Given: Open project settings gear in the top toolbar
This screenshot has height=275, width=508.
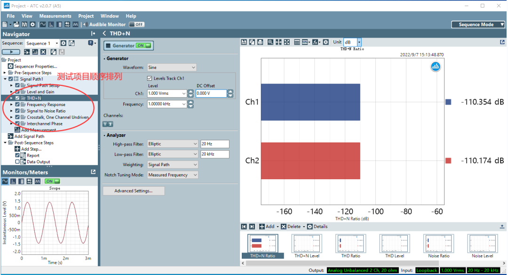Looking at the screenshot, I should click(32, 24).
